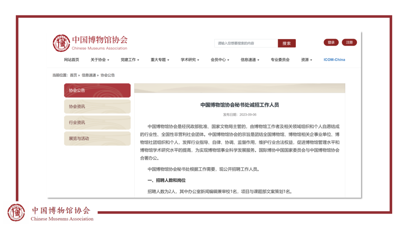Image resolution: width=408 pixels, height=229 pixels.
Task: Click the publish date 2023-09-06
Action: coord(248,114)
